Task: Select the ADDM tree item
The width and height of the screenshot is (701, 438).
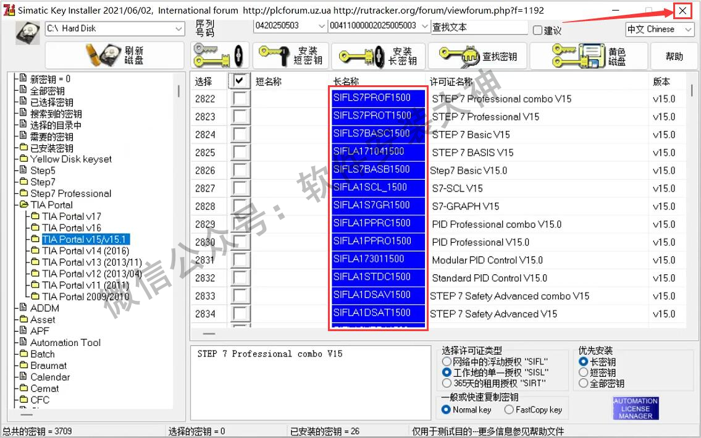Action: click(x=44, y=308)
